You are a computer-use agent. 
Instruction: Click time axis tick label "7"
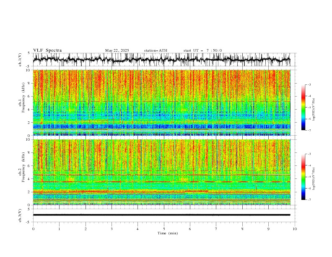[x=216, y=229]
